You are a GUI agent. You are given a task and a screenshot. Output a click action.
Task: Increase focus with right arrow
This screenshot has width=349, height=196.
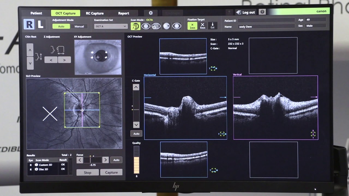(x=106, y=160)
